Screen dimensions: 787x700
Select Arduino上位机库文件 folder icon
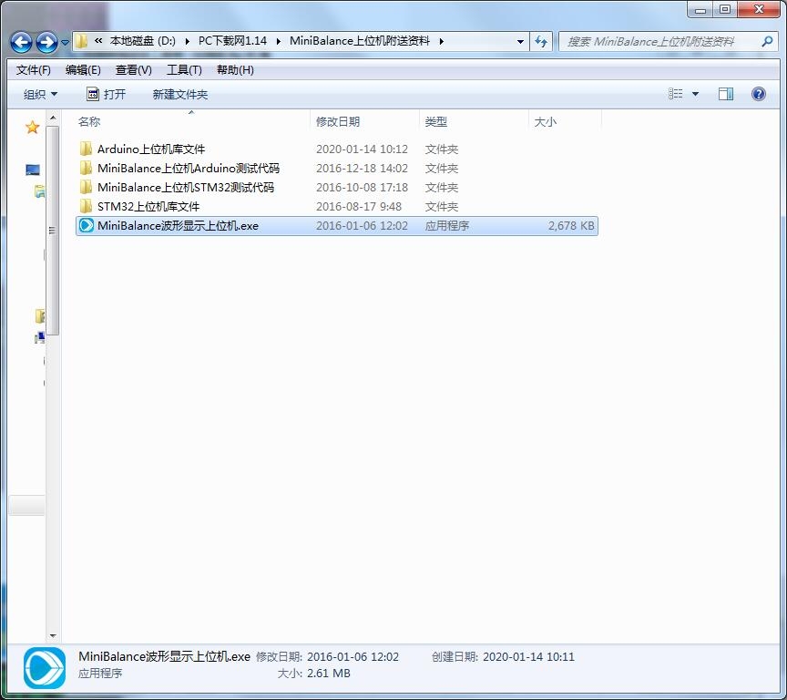(86, 149)
